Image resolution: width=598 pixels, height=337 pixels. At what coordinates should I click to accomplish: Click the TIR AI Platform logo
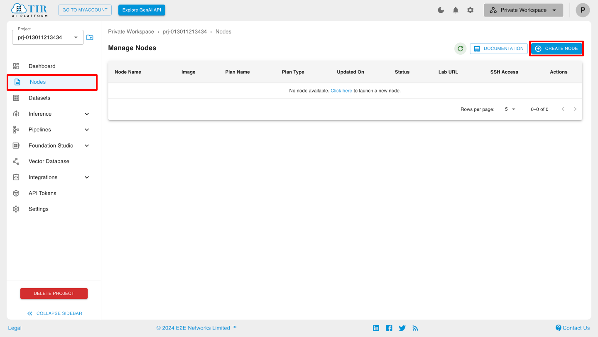click(x=29, y=10)
